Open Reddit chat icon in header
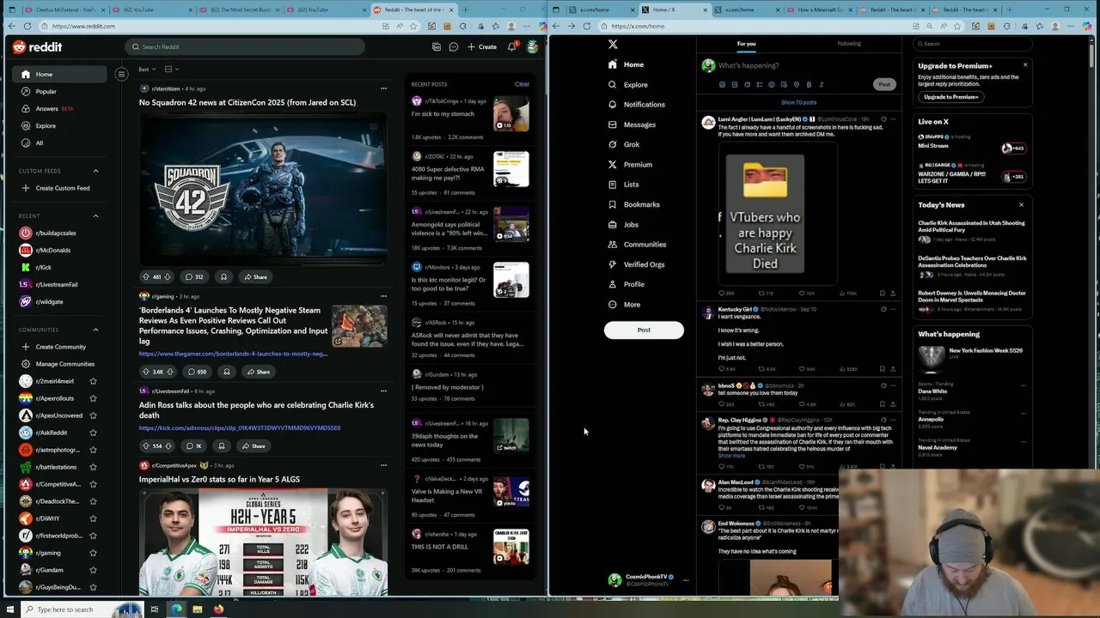Screen dimensions: 1100x618 (x=454, y=47)
